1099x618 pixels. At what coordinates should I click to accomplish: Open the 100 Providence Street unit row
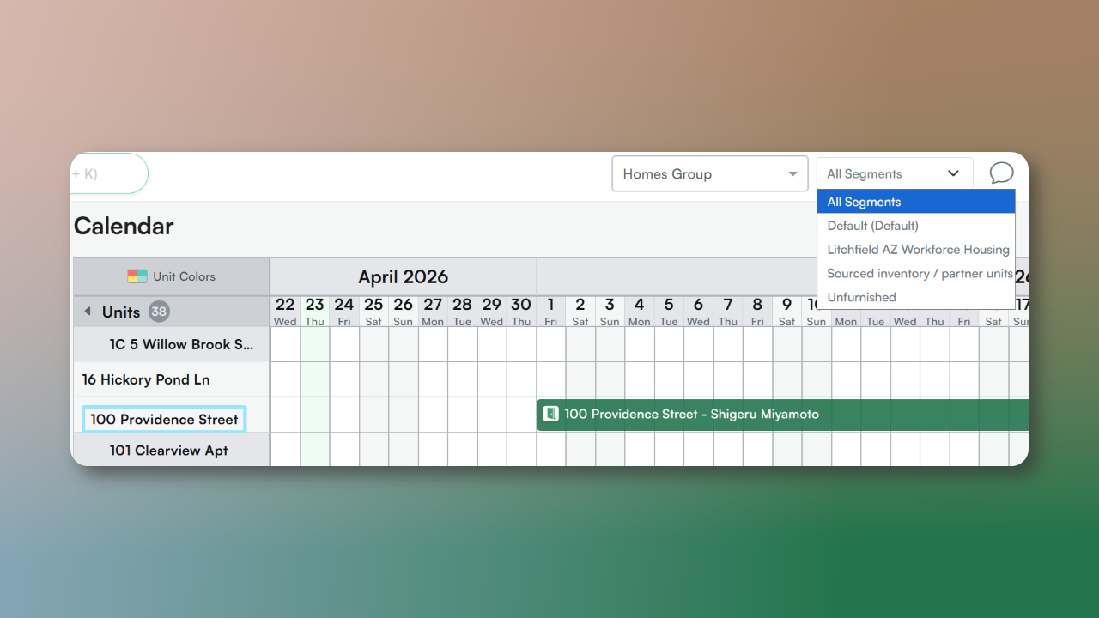(x=164, y=420)
